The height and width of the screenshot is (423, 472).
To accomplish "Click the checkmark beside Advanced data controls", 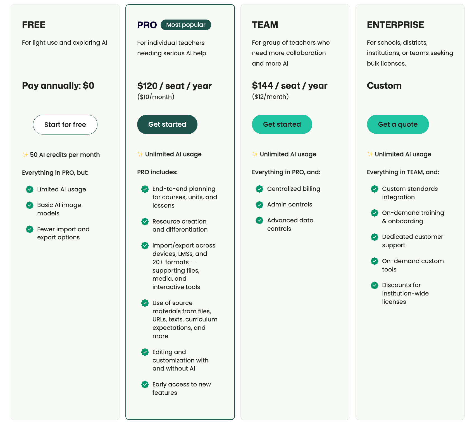I will click(x=260, y=220).
